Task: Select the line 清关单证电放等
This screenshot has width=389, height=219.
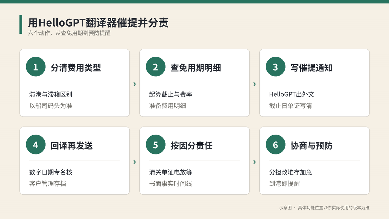Action: click(171, 172)
